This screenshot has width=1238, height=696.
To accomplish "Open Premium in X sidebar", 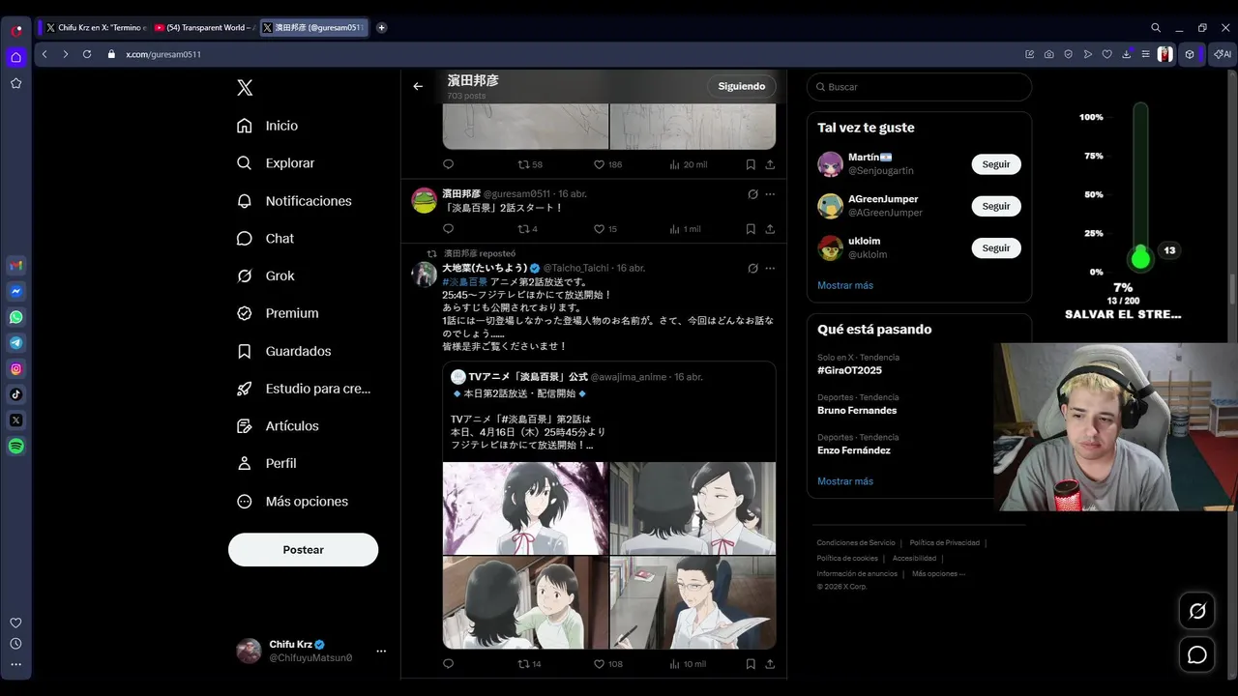I will (x=278, y=313).
